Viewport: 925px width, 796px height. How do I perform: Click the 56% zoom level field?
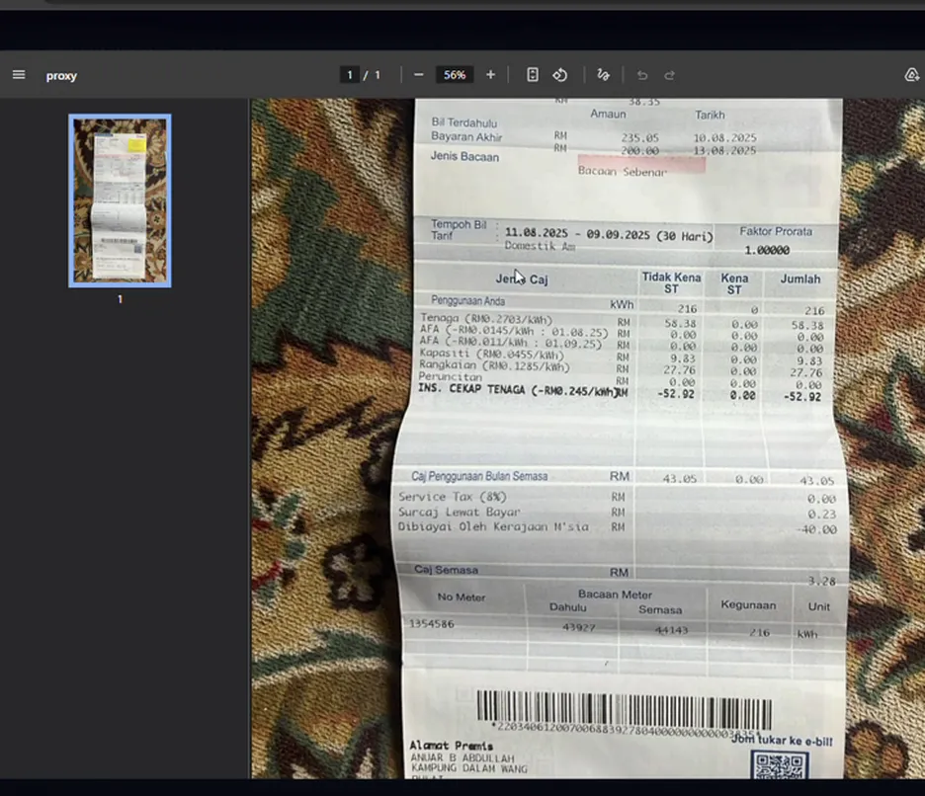(455, 75)
